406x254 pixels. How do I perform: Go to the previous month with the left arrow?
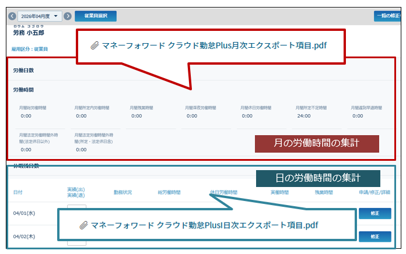(x=12, y=16)
